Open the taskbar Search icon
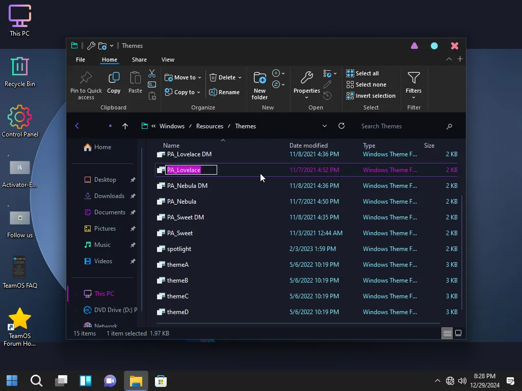The image size is (522, 391). click(36, 381)
